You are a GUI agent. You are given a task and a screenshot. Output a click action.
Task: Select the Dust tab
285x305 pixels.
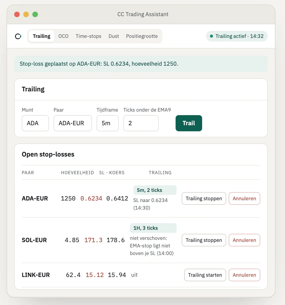tap(114, 36)
